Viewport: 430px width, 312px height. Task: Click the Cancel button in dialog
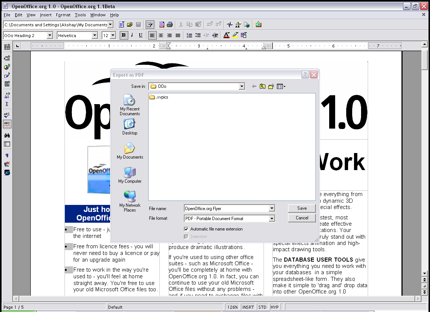click(302, 218)
